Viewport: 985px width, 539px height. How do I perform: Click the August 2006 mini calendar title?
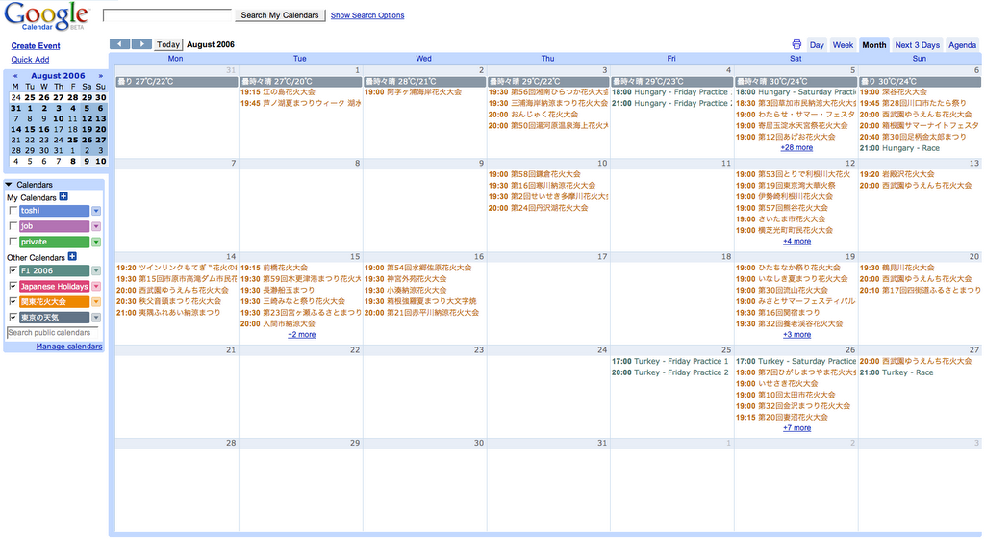pos(58,76)
